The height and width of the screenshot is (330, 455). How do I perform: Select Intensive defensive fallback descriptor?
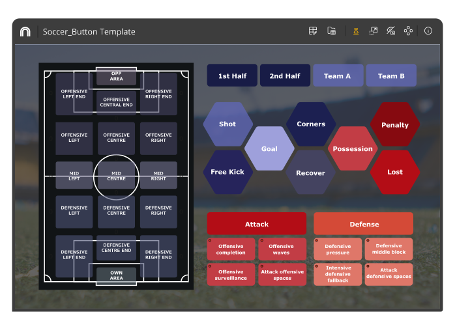tap(338, 275)
